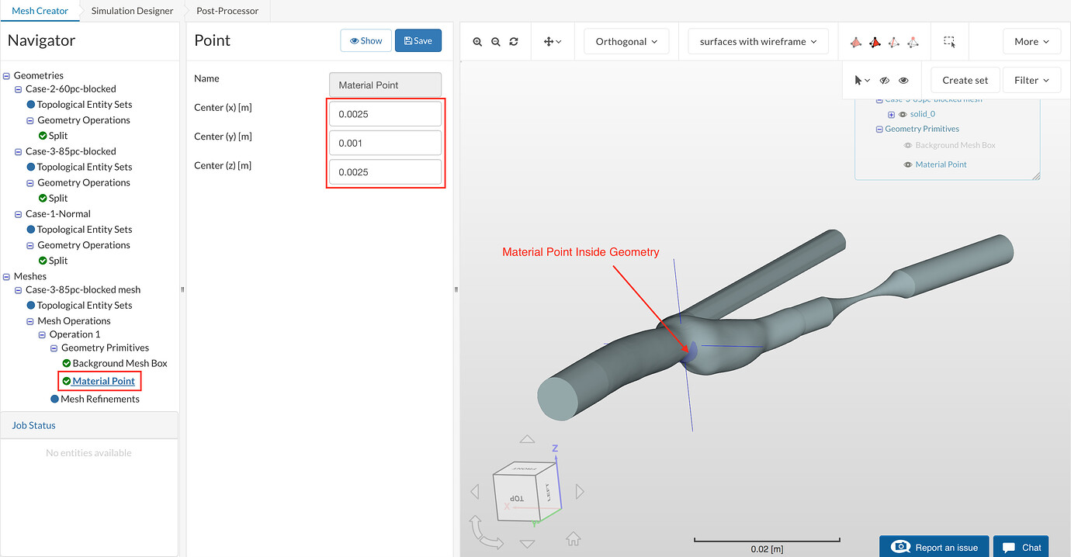
Task: Zoom in on the 3D viewer
Action: click(x=477, y=42)
